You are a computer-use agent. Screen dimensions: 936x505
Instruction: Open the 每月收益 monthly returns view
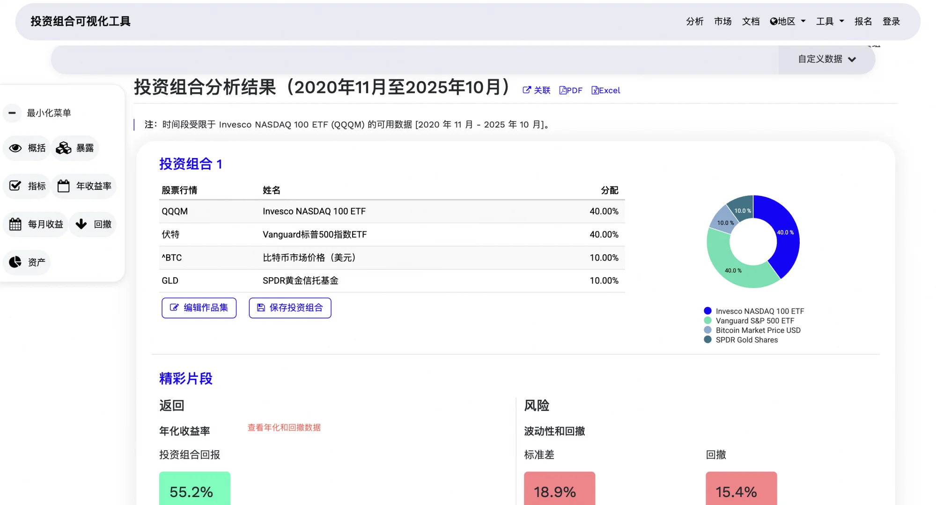(36, 224)
